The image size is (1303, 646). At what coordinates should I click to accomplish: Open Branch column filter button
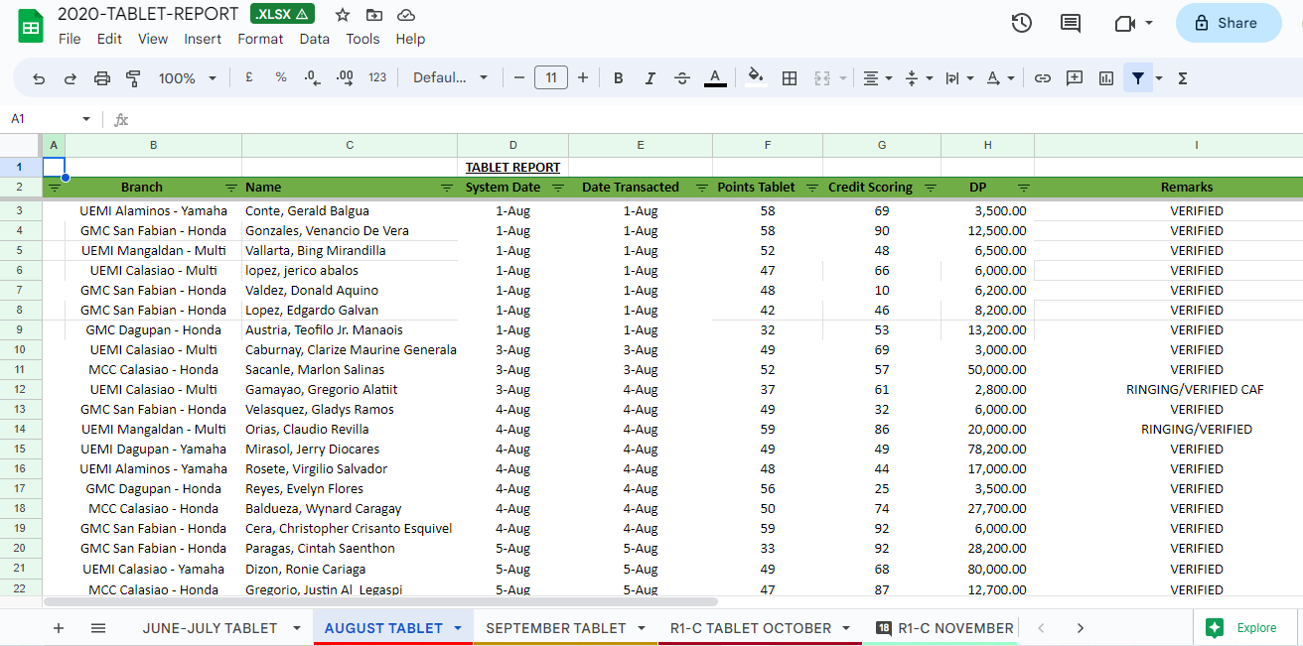coord(231,188)
